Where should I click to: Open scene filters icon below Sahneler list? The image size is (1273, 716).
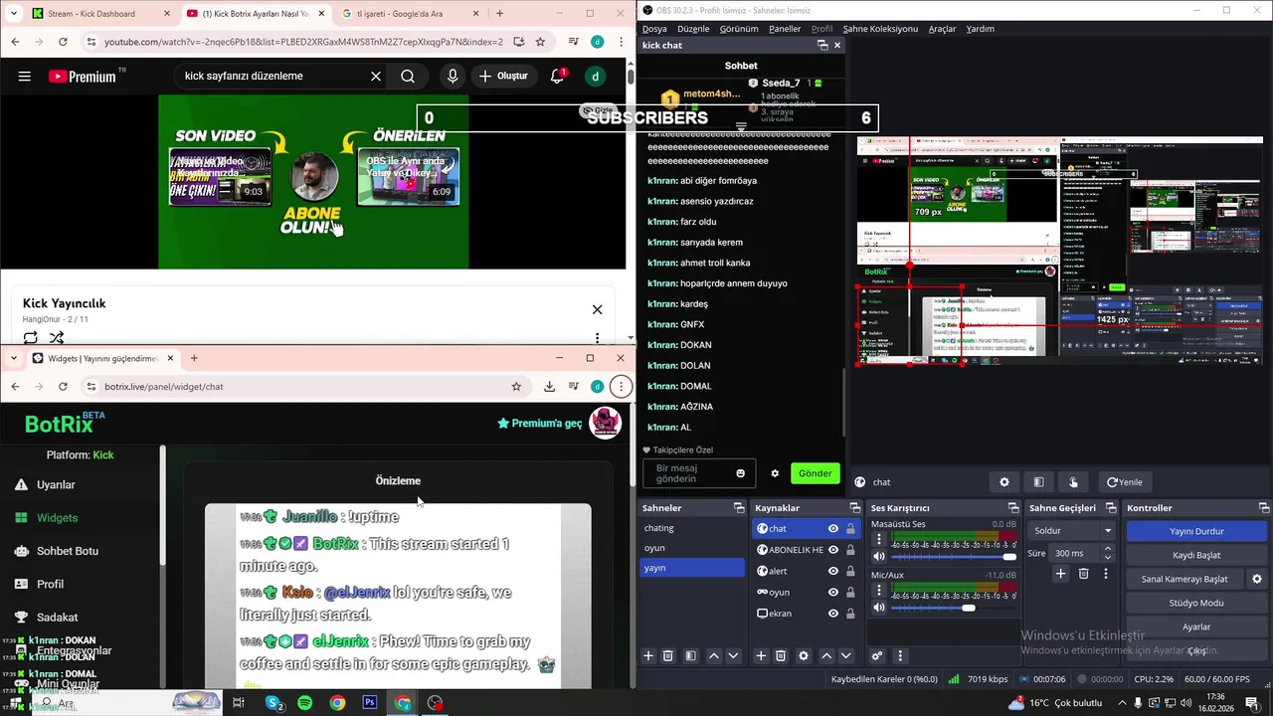(690, 656)
